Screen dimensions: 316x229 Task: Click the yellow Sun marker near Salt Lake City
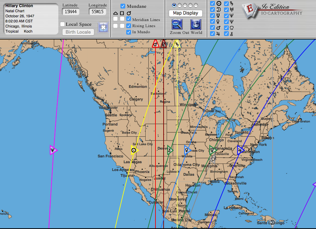tap(134, 150)
